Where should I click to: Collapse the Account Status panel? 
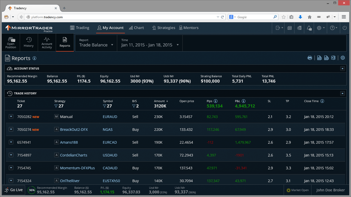(x=342, y=68)
